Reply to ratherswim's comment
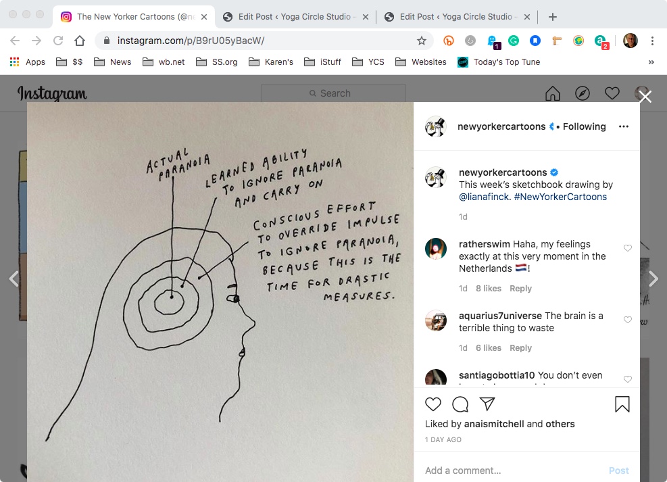Viewport: 667px width, 482px height. [x=520, y=289]
